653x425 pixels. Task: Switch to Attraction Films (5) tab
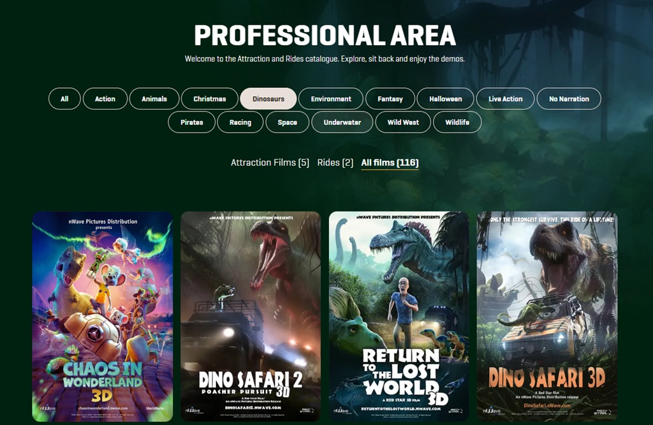(270, 162)
